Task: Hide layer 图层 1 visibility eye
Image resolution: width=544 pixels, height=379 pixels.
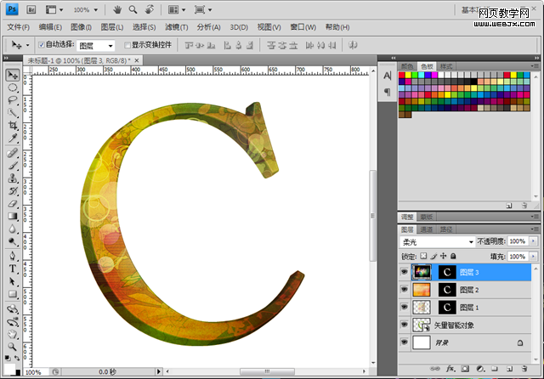Action: pyautogui.click(x=405, y=307)
